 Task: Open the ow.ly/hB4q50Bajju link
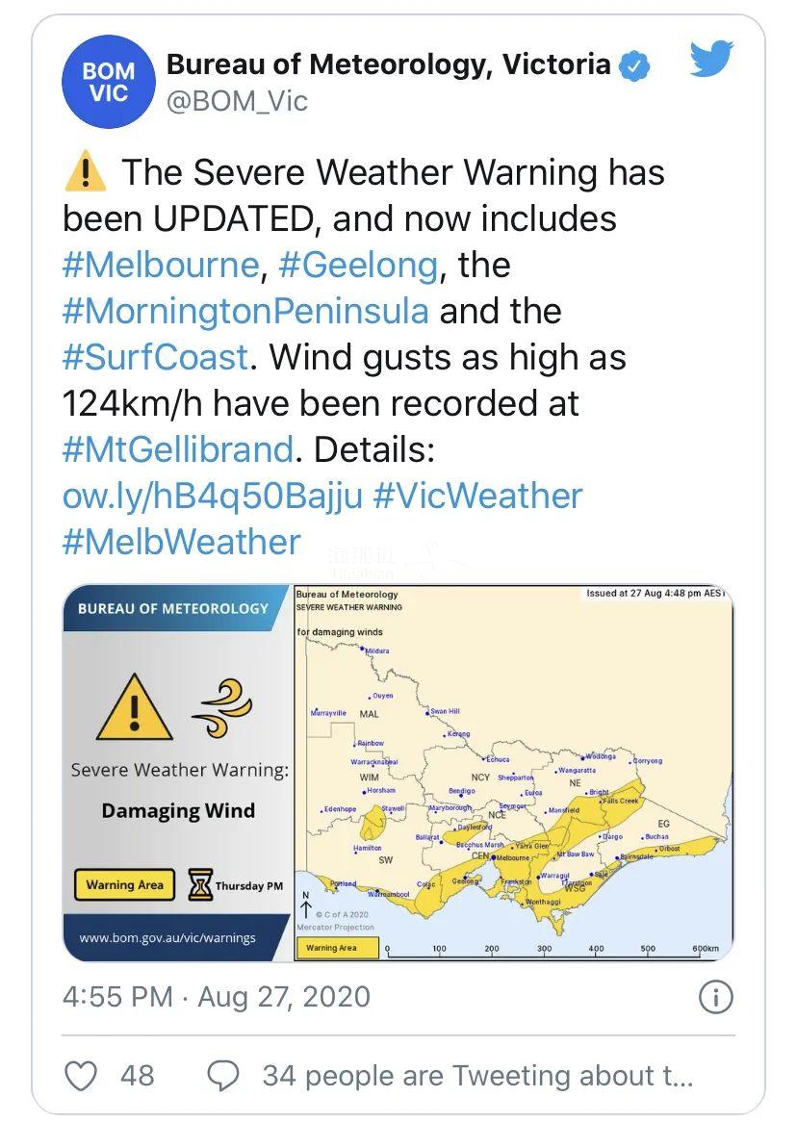click(x=213, y=497)
